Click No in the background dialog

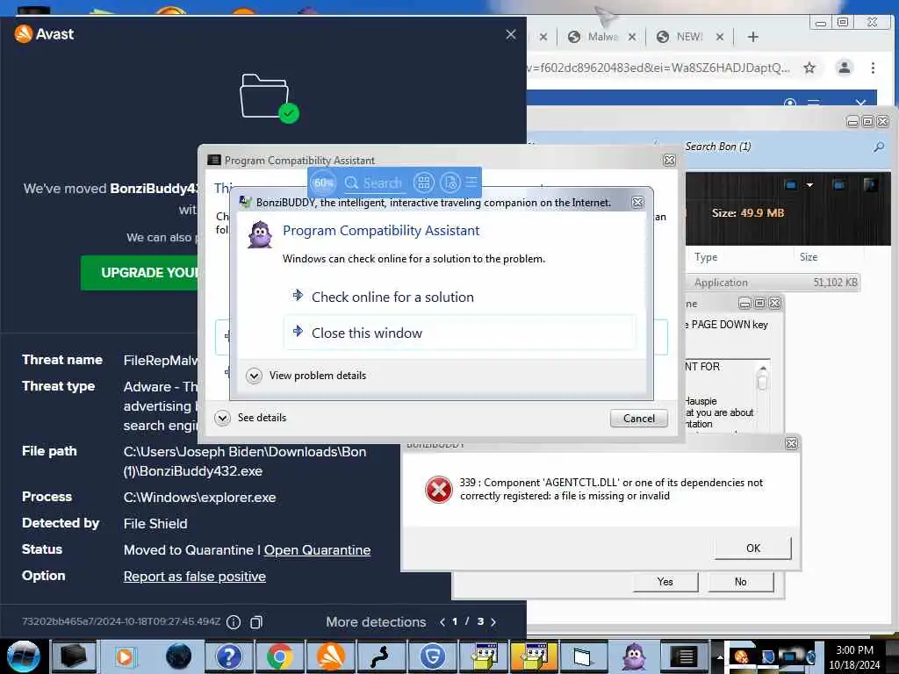click(740, 582)
